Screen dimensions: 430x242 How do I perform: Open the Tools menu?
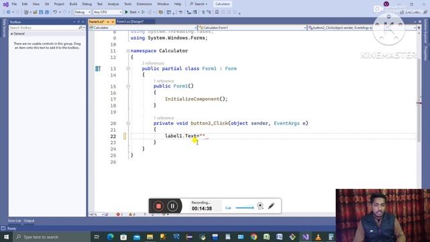[x=128, y=4]
